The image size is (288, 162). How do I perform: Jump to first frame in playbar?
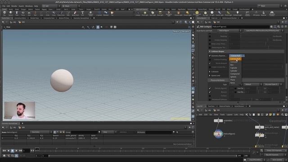[x=4, y=151]
